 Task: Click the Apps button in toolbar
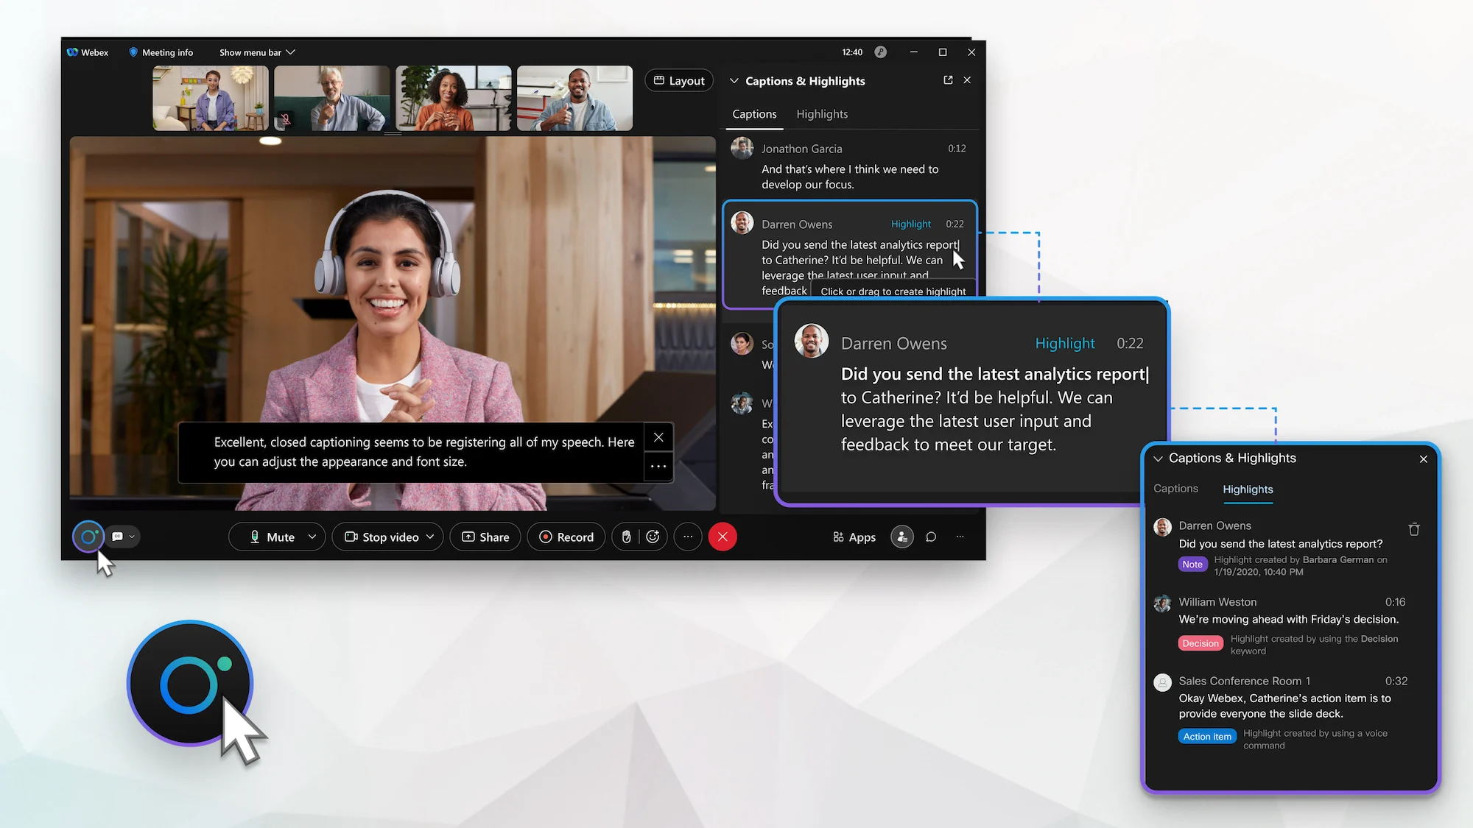tap(855, 537)
